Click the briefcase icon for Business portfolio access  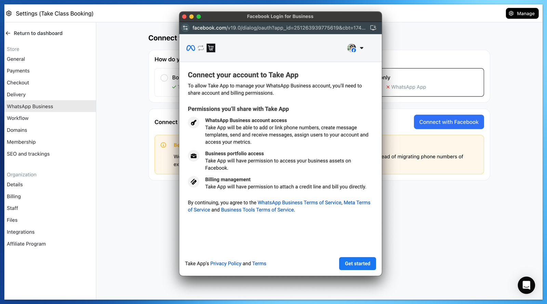point(194,156)
